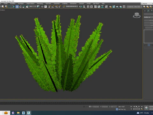Open Rendered Frame Window
Viewport: 153px width, 115px height.
coord(114,7)
